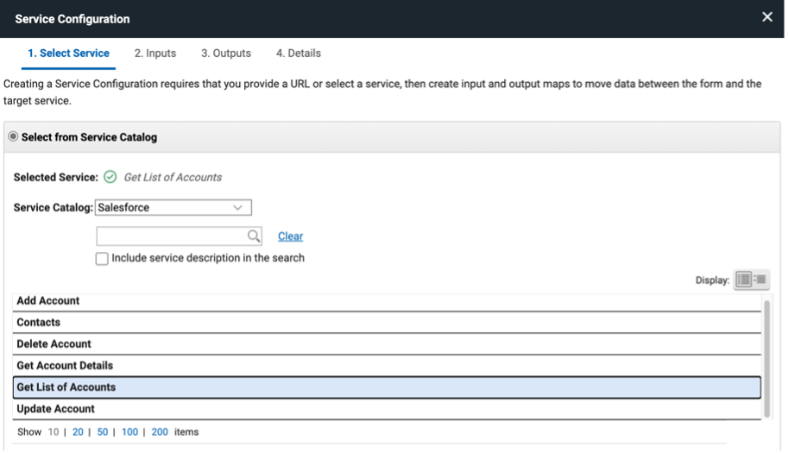Click the Clear search link
The height and width of the screenshot is (453, 788).
point(290,236)
